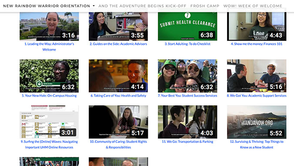Open WOW! Week of Welcome menu item

tap(253, 6)
